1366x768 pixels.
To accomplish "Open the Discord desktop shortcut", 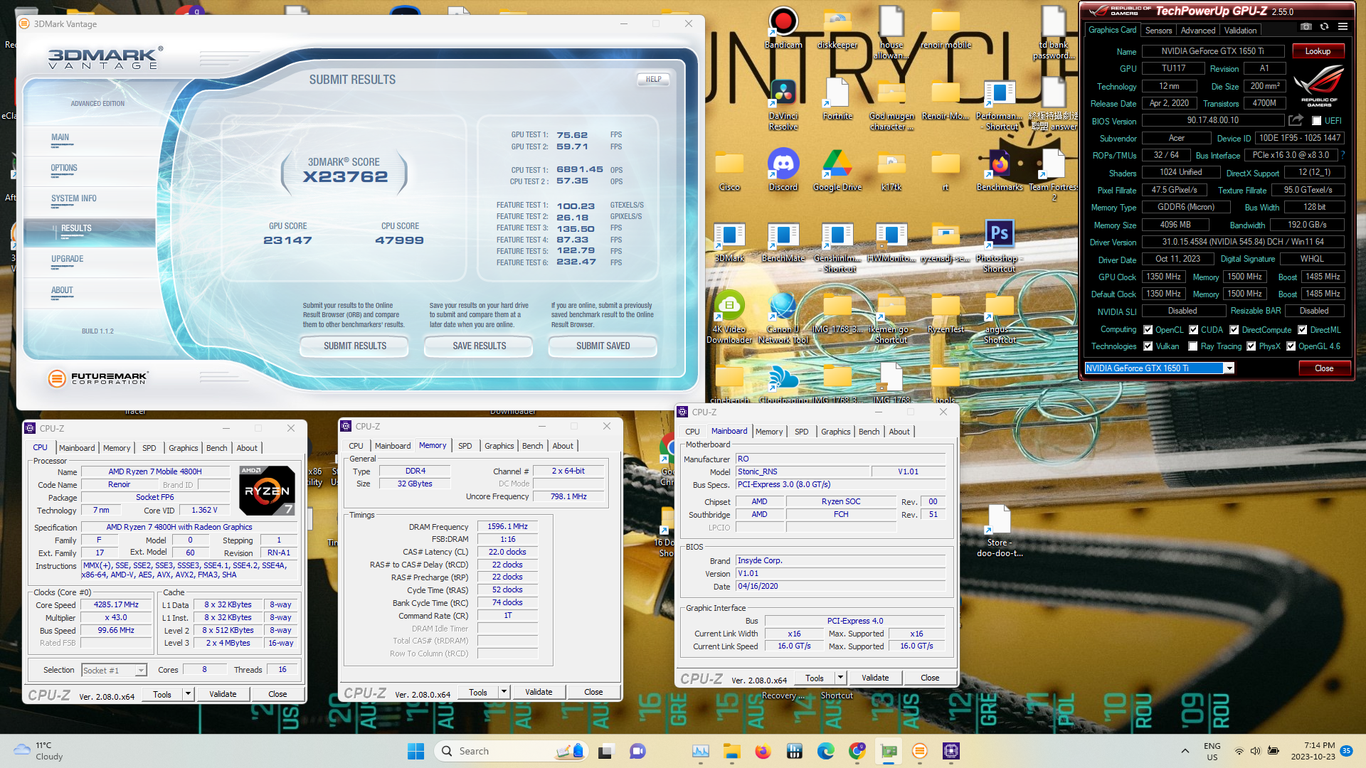I will tap(783, 171).
